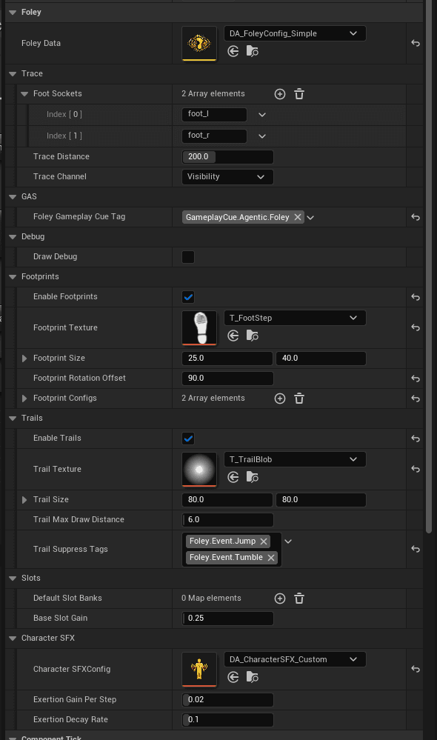The width and height of the screenshot is (437, 740).
Task: Click the T_FootStep texture thumbnail
Action: tap(199, 327)
